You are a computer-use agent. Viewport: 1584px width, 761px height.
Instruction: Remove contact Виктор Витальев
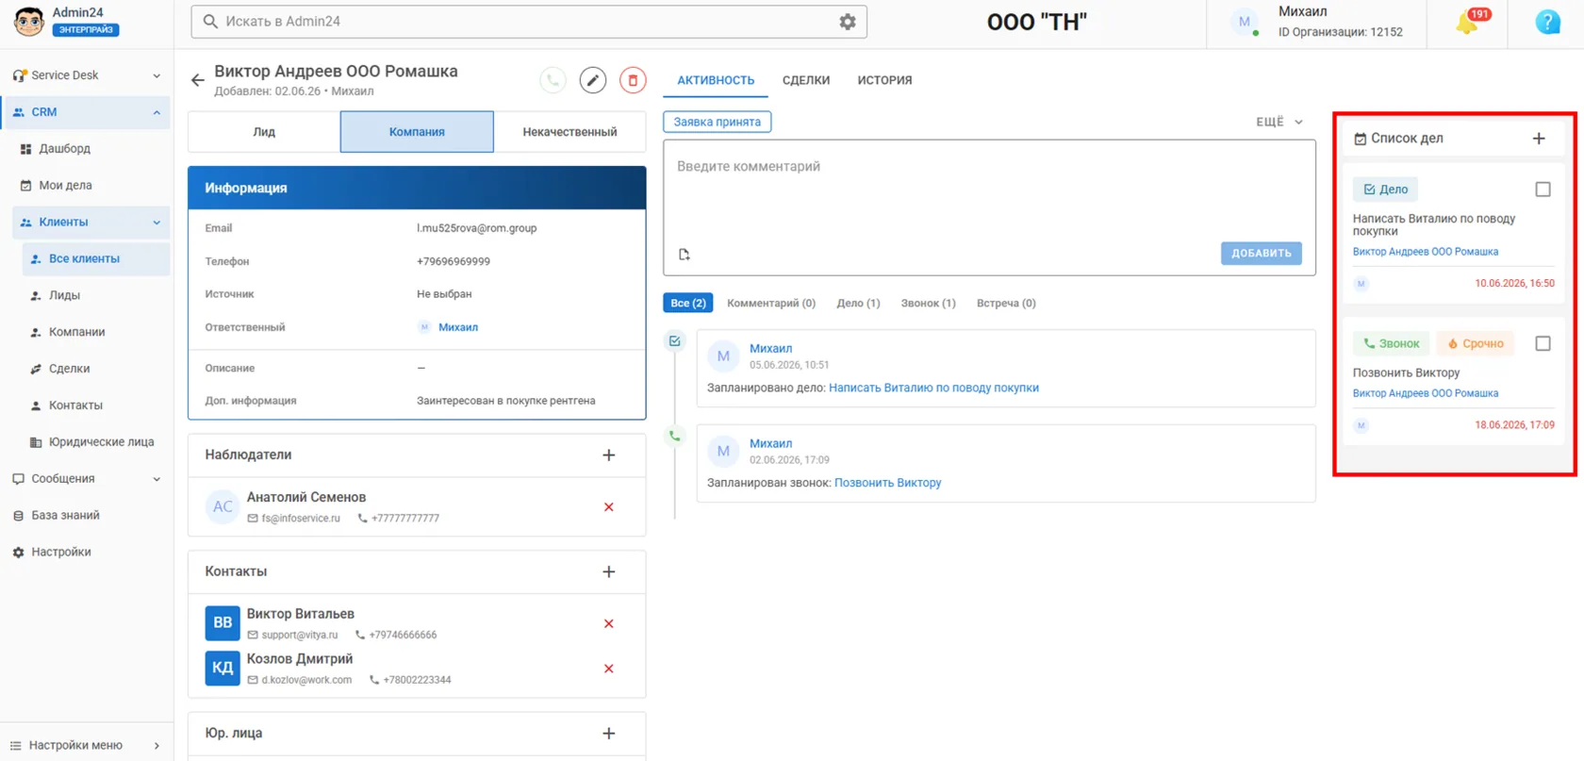coord(609,624)
